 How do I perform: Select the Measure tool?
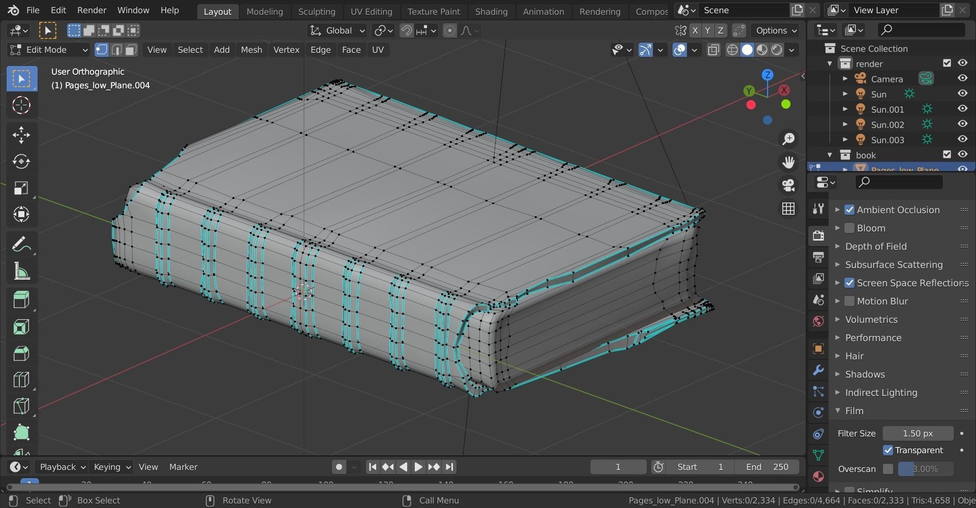21,272
